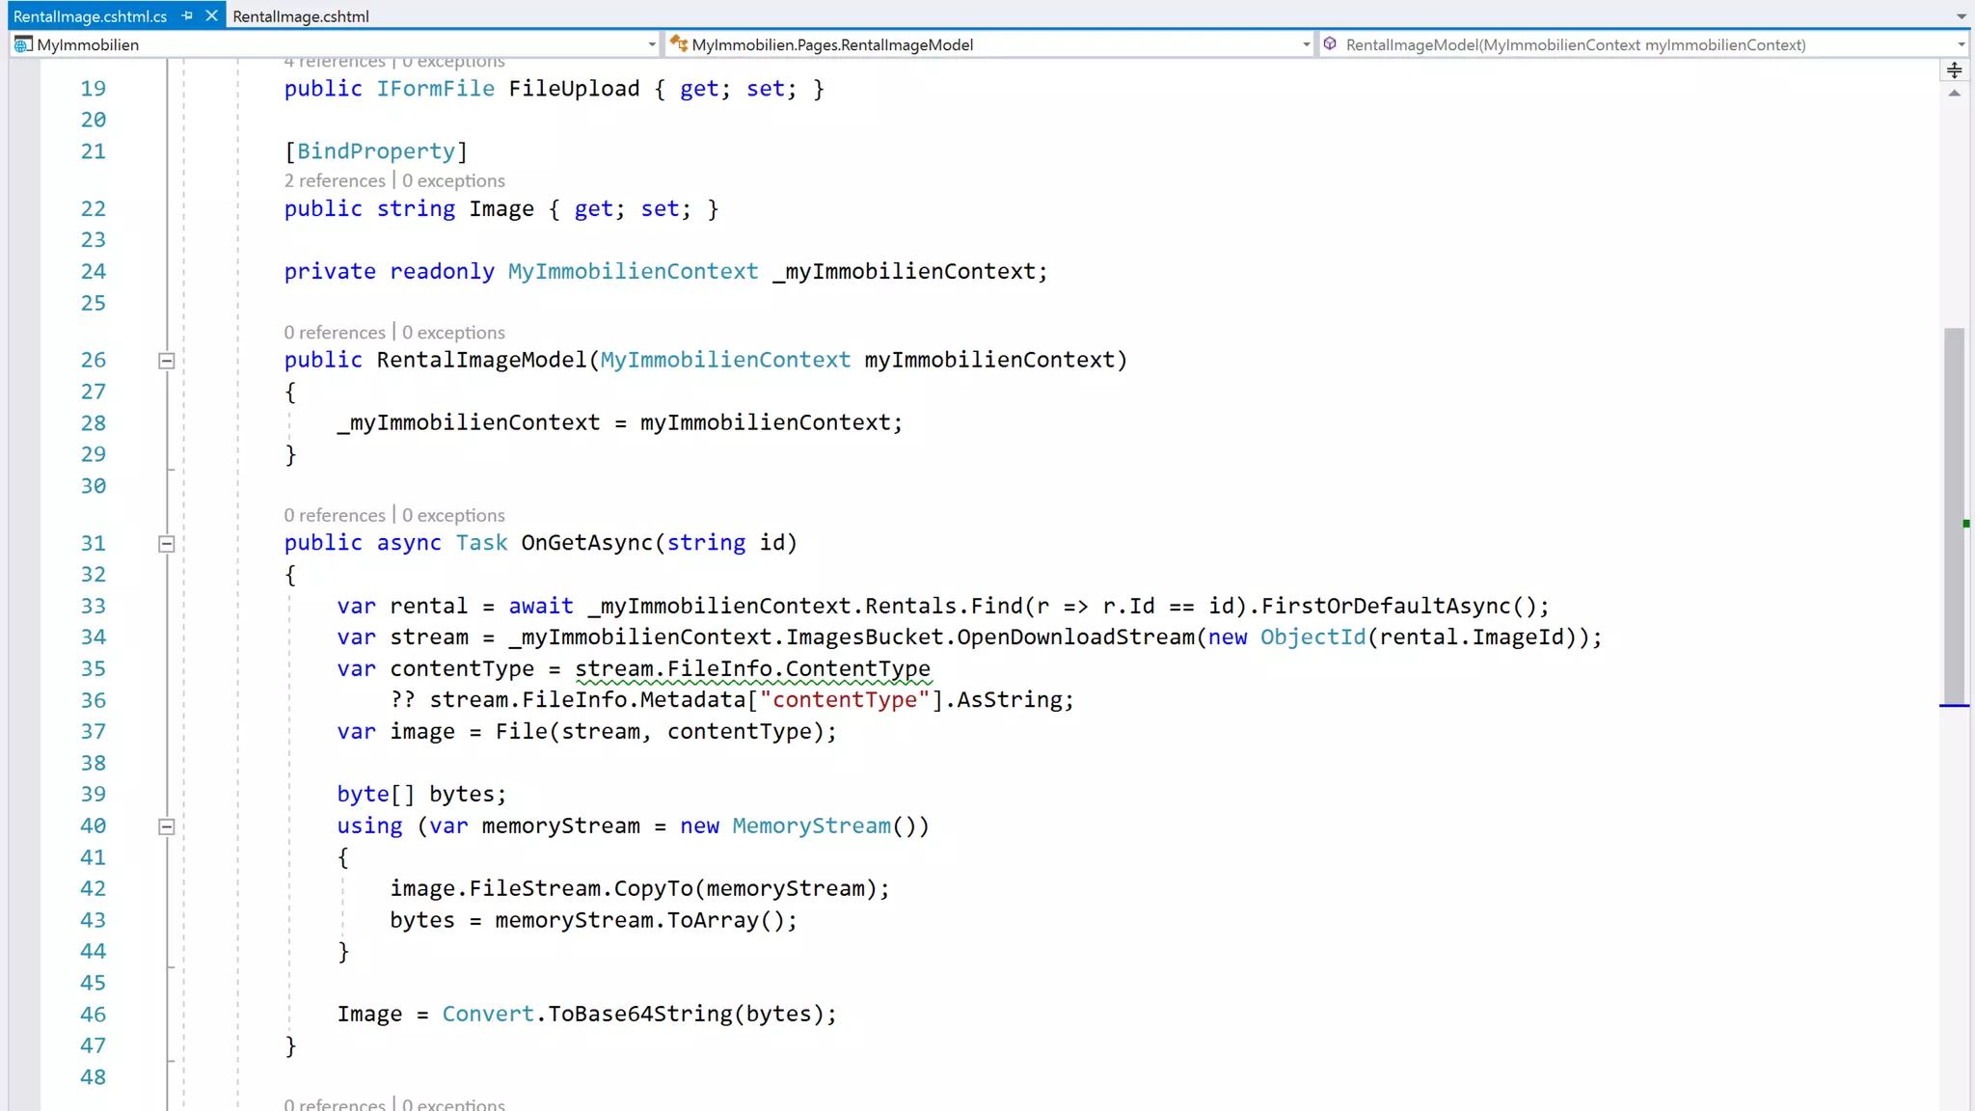1975x1111 pixels.
Task: Click the vertical scrollbar thumb
Action: click(1954, 515)
